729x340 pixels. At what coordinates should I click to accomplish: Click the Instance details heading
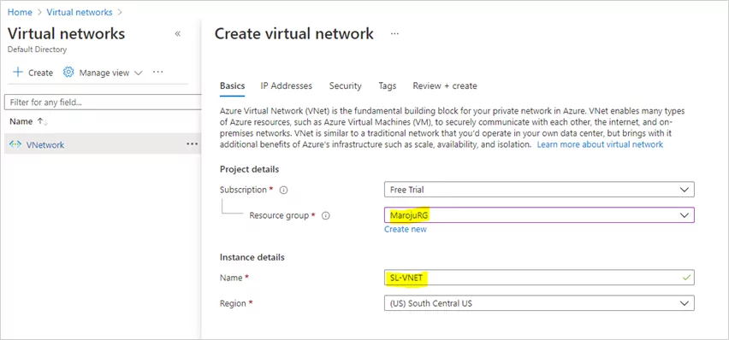(252, 257)
